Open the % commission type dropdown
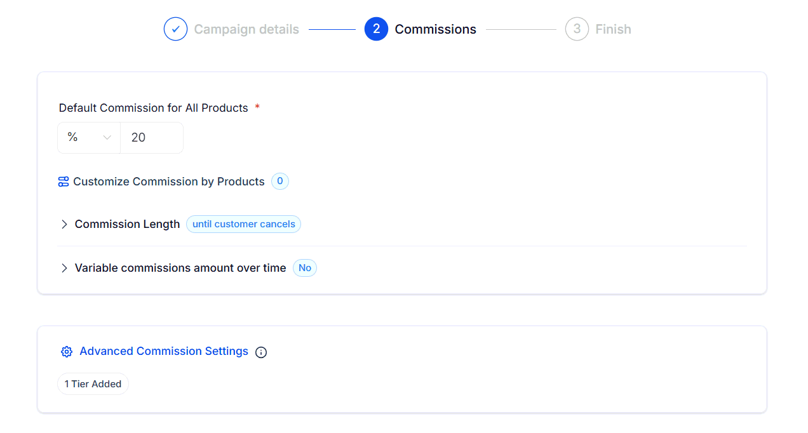The width and height of the screenshot is (808, 433). (89, 138)
